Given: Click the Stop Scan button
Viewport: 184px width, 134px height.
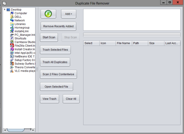Looking at the screenshot, I should click(71, 37).
